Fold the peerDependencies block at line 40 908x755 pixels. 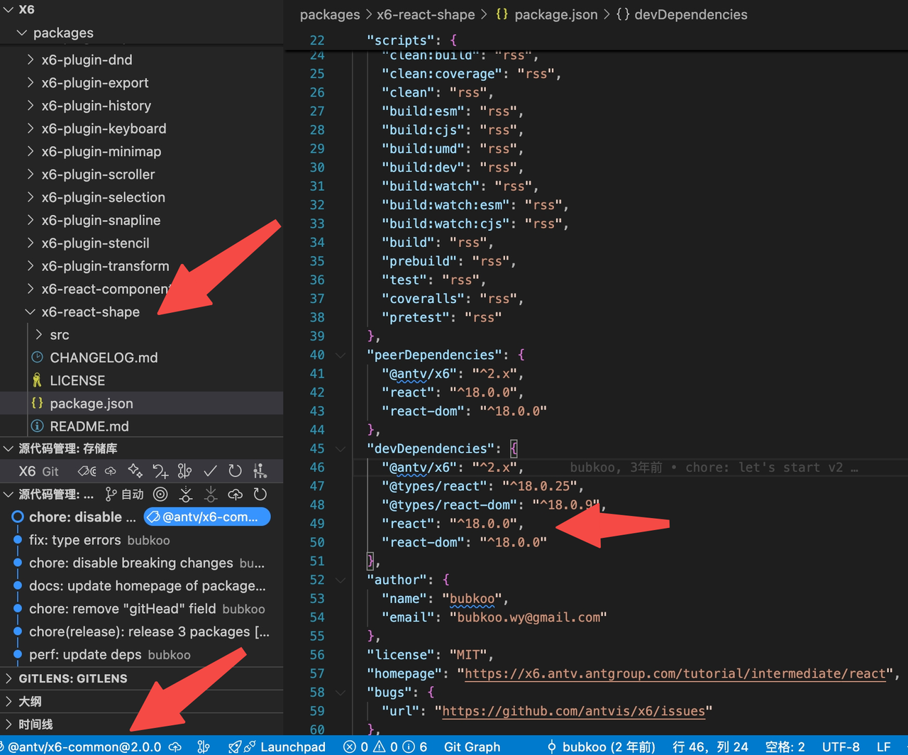(x=340, y=355)
